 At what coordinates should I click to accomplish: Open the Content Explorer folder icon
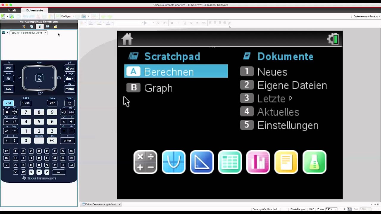[x=55, y=26]
